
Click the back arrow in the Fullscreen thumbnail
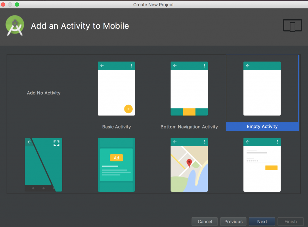29,142
